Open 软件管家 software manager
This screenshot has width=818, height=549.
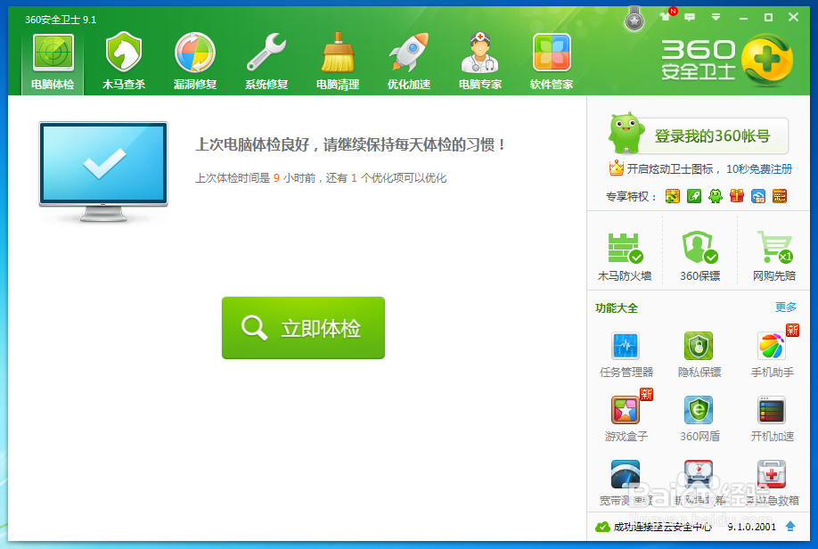point(552,62)
